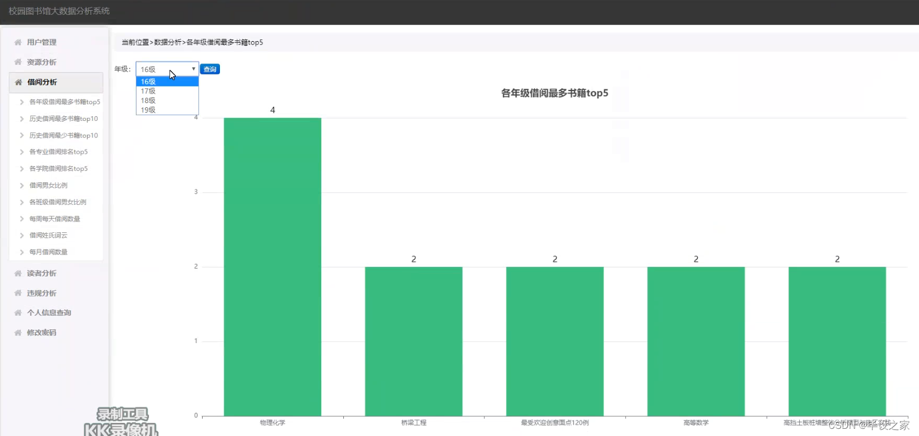Open 借阅姓氏词云 in the sidebar
The height and width of the screenshot is (436, 919).
(48, 235)
